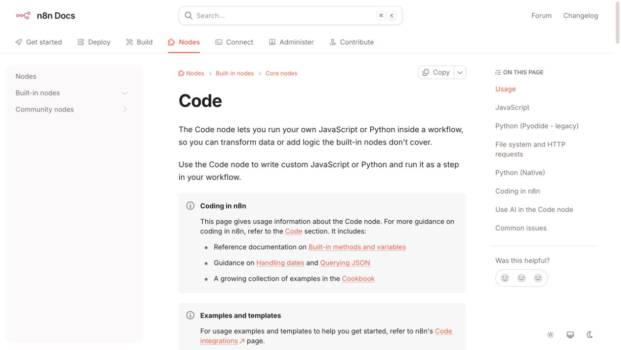The height and width of the screenshot is (350, 621).
Task: Jump to Coding in n8n section
Action: click(x=517, y=191)
